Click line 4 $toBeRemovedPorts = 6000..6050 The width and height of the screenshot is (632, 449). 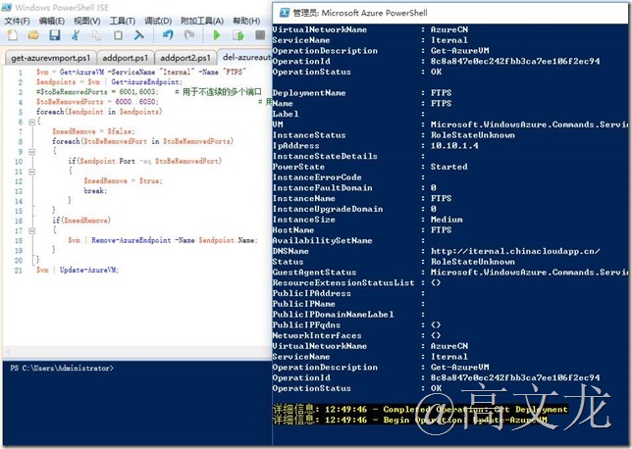pyautogui.click(x=97, y=102)
